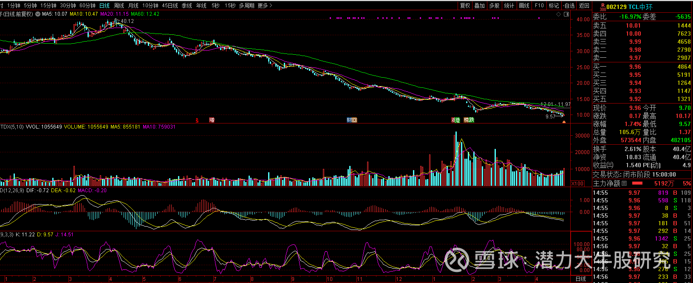Open the 复权 adjustment menu
The image size is (693, 283).
click(465, 6)
